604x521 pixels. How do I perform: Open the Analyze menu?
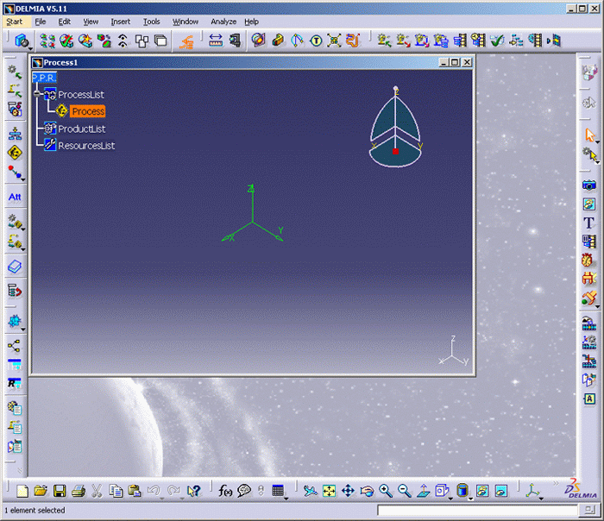223,22
